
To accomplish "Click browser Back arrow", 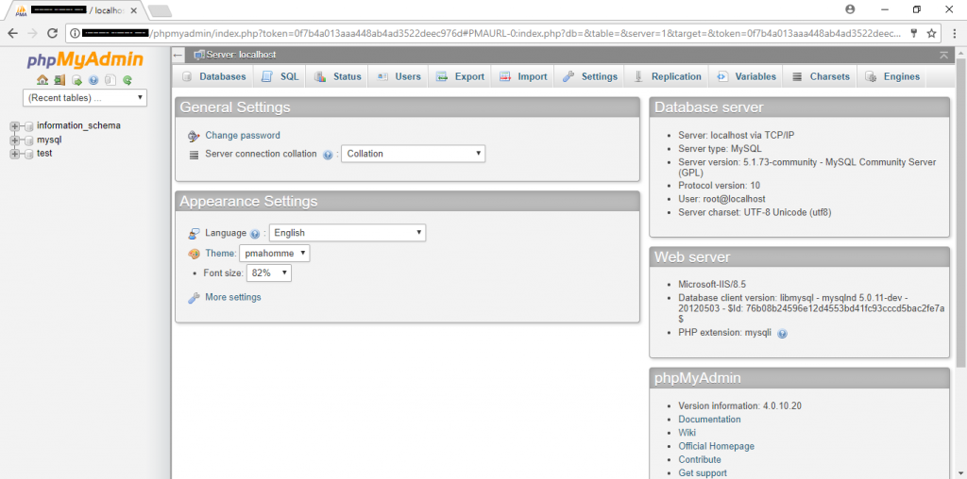I will click(x=12, y=33).
